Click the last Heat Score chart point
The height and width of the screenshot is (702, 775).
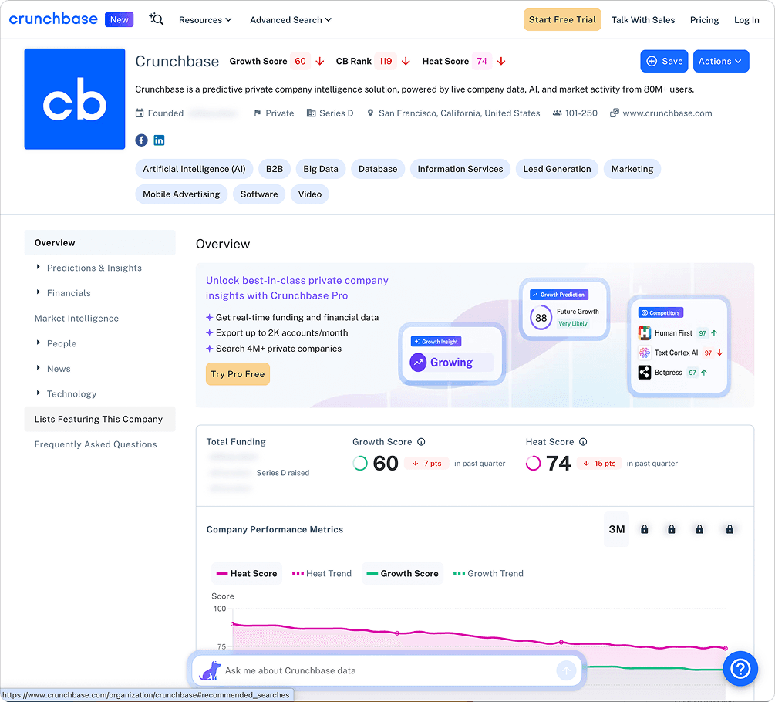click(x=726, y=648)
